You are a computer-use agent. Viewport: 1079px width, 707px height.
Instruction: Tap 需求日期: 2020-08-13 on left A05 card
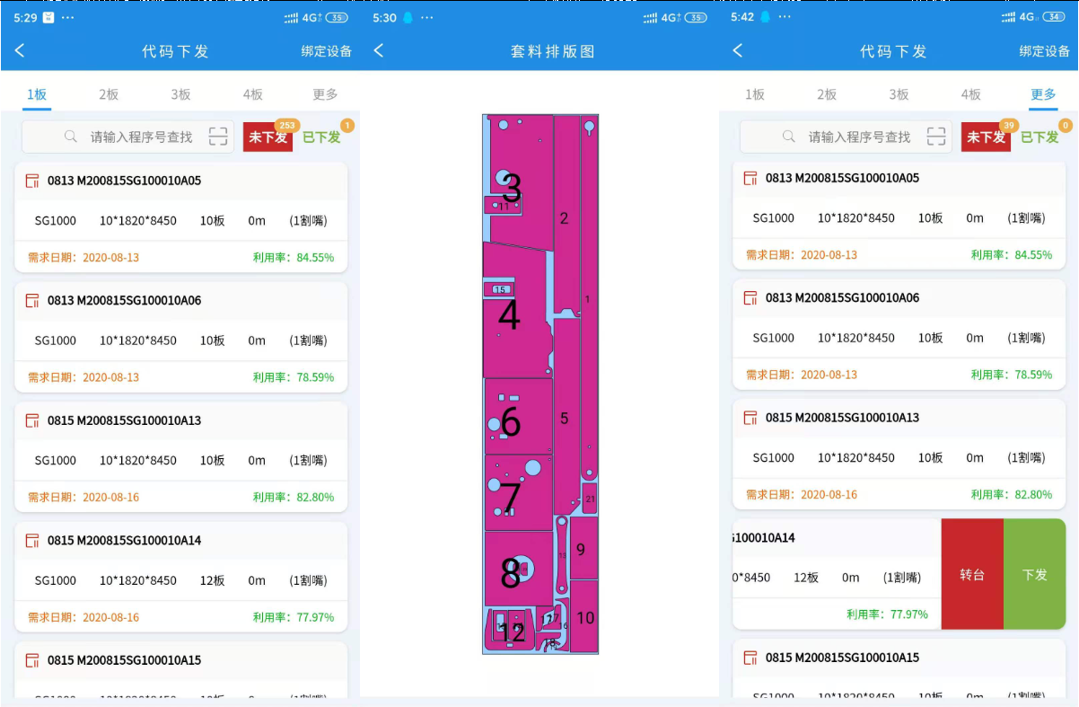pos(83,258)
